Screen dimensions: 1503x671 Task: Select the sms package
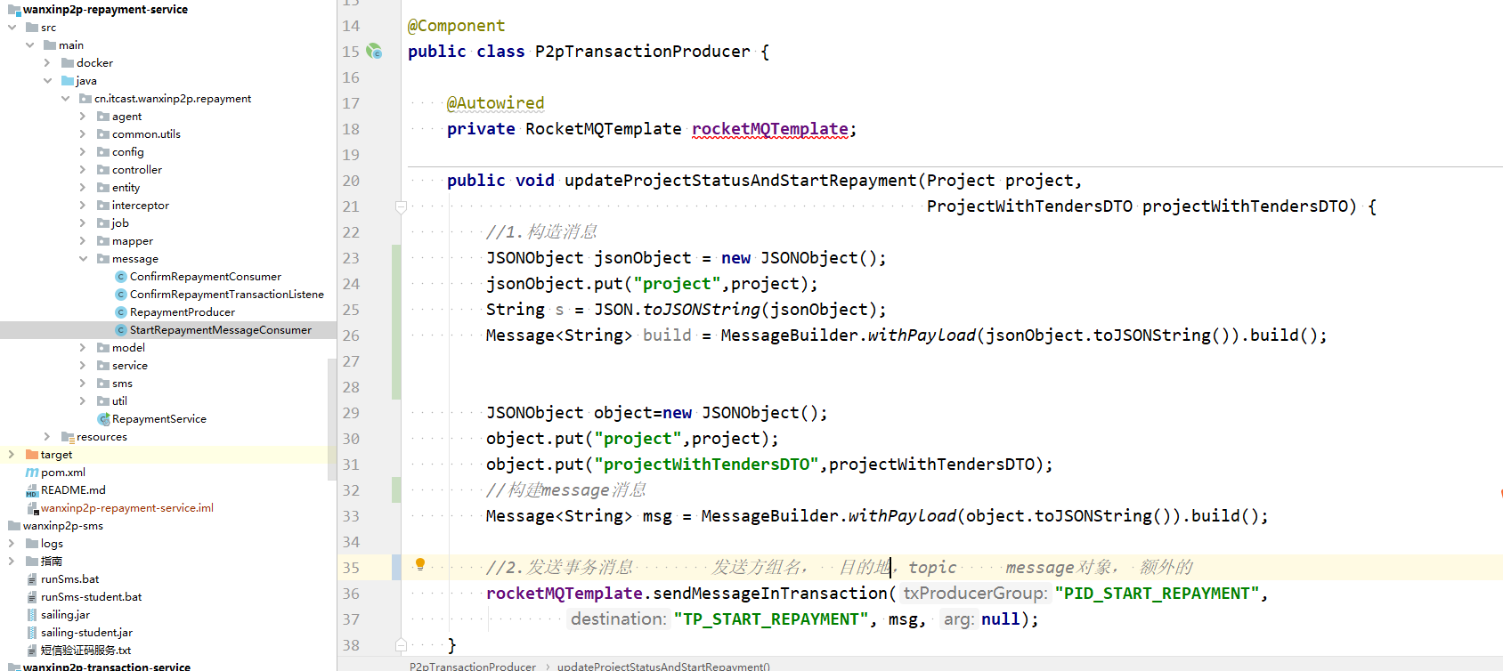(122, 384)
